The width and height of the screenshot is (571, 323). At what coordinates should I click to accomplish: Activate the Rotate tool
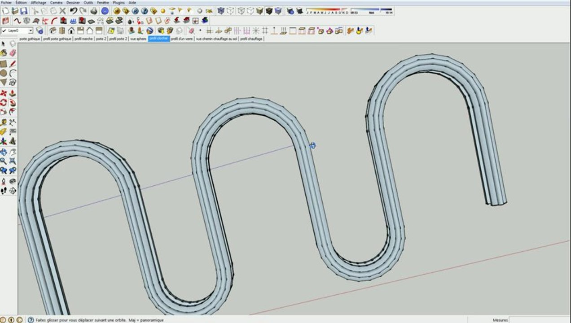[x=4, y=103]
